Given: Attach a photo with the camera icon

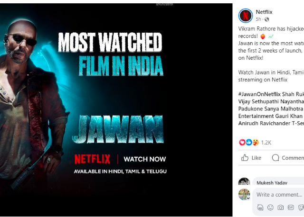Looking at the screenshot, I should [x=280, y=208].
